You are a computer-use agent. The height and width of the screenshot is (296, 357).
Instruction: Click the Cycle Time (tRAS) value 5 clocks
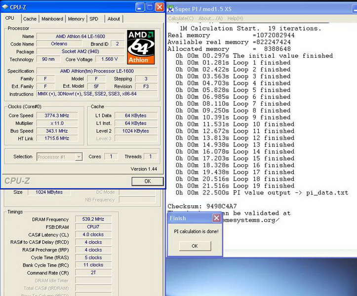[x=93, y=258]
